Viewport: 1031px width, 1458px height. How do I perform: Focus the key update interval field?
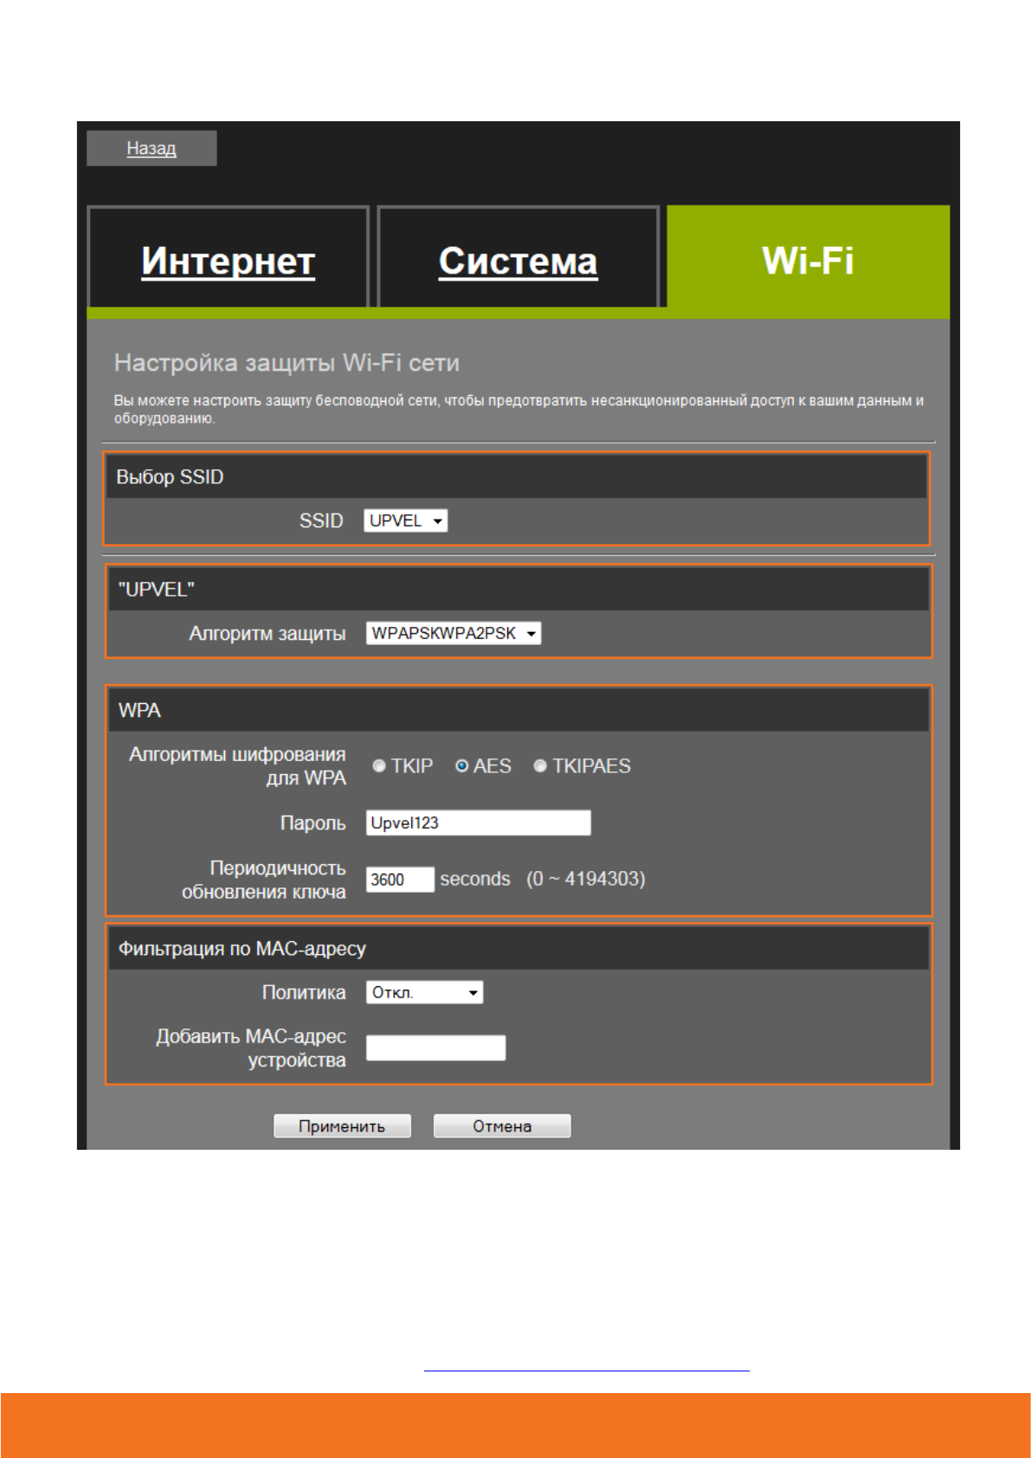pyautogui.click(x=399, y=880)
